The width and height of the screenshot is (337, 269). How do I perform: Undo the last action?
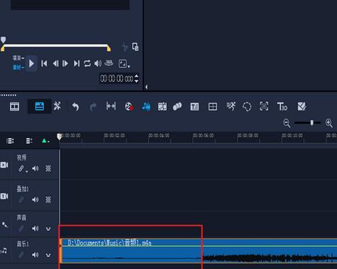tap(75, 107)
